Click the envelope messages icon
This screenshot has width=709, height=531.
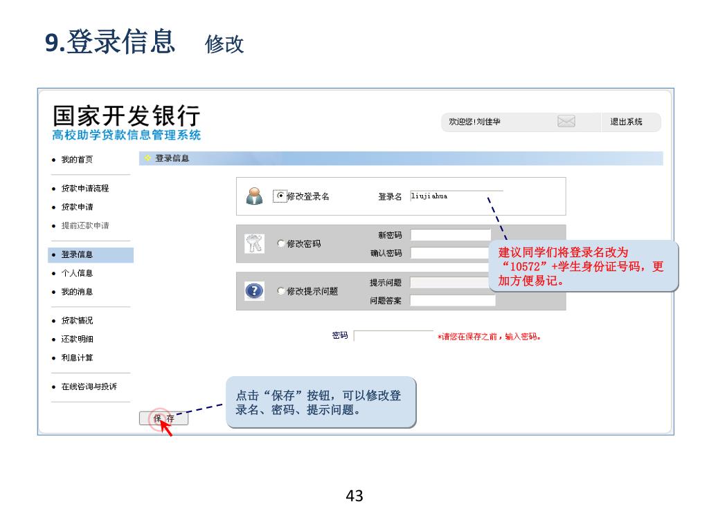[566, 121]
